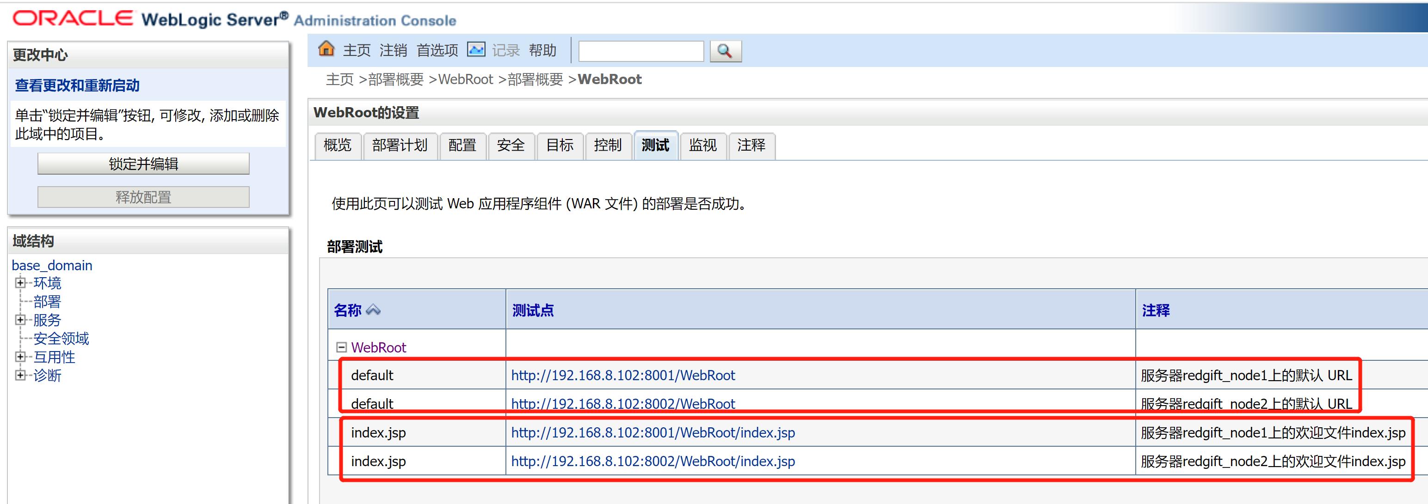Open the 控制 tab
This screenshot has height=504, width=1428.
coord(608,146)
